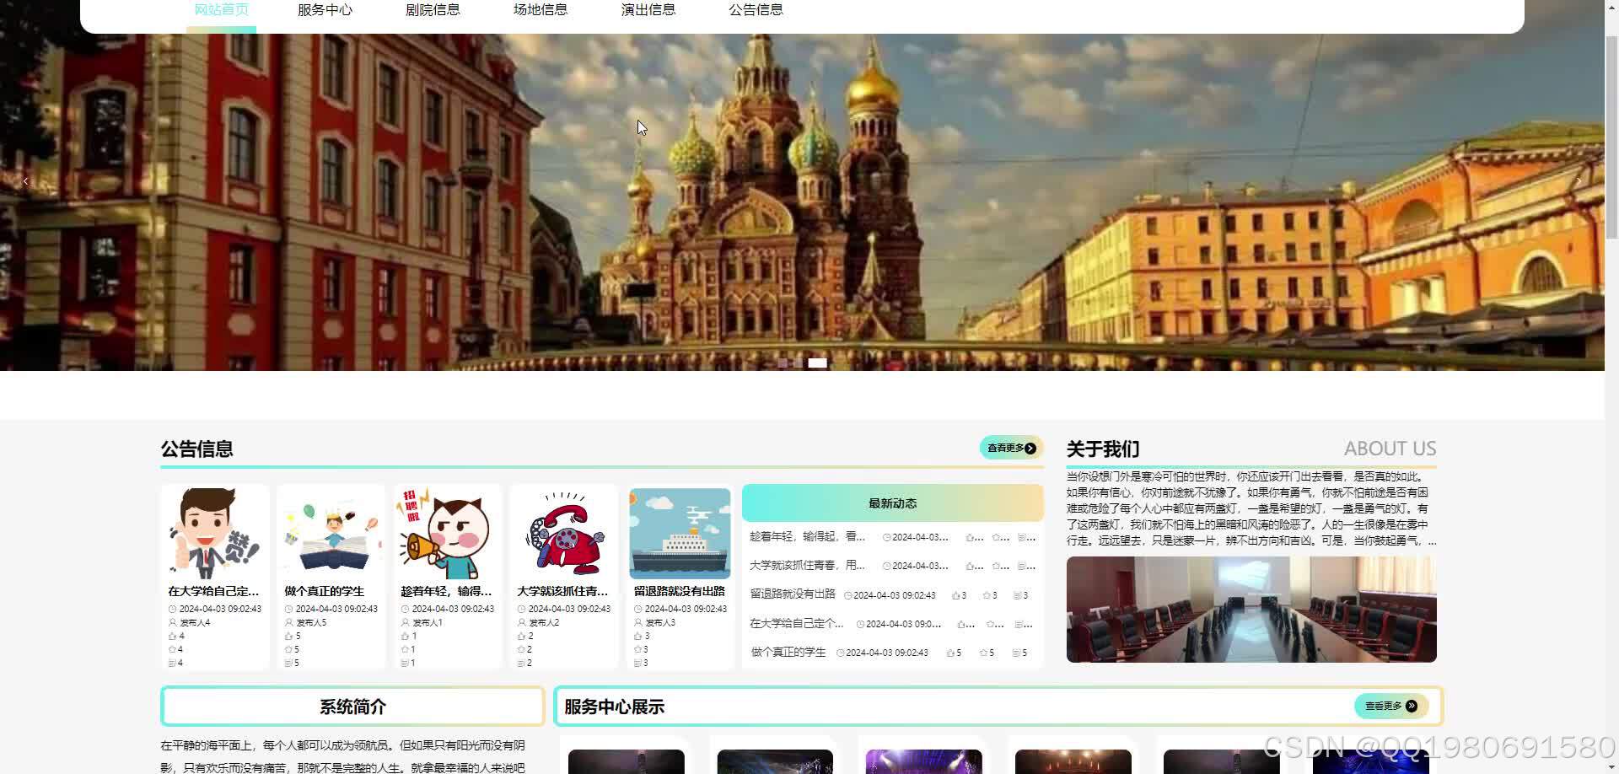Screen dimensions: 1619x774
Task: Click the star icon on 留退路就没有出路 card
Action: coord(639,648)
